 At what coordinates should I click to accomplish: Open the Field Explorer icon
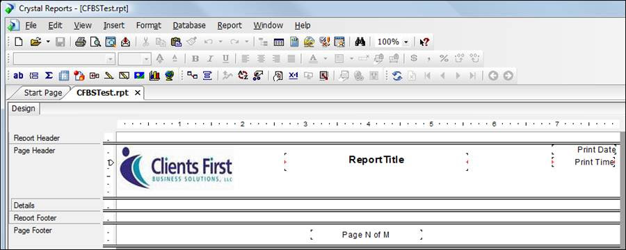(x=279, y=42)
